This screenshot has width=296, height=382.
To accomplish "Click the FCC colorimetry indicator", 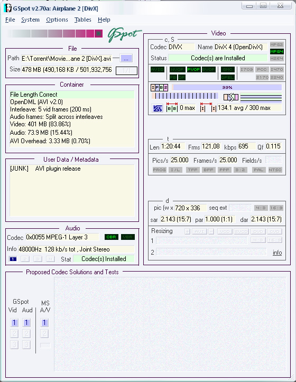I will (262, 69).
